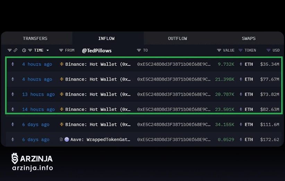Click the '13 hours ago' timestamp
The width and height of the screenshot is (285, 181).
point(38,94)
